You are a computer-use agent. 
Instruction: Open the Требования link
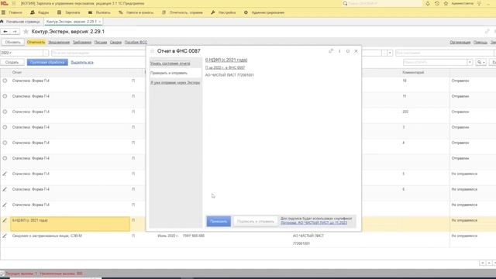click(x=82, y=42)
